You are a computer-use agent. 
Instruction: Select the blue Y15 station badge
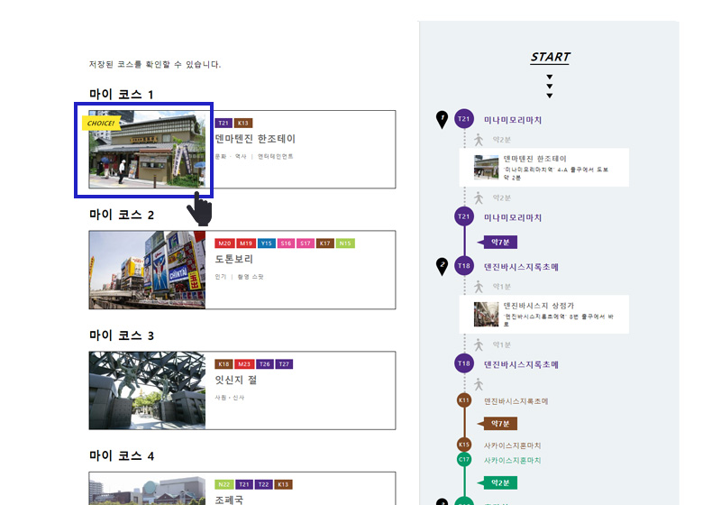[266, 243]
